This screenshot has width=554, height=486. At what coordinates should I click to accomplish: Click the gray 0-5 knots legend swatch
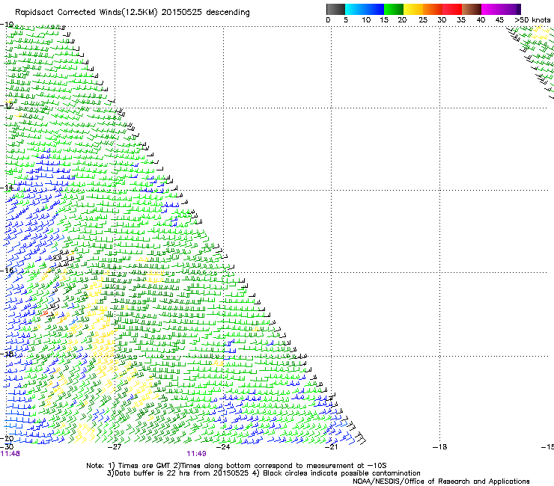pyautogui.click(x=335, y=9)
